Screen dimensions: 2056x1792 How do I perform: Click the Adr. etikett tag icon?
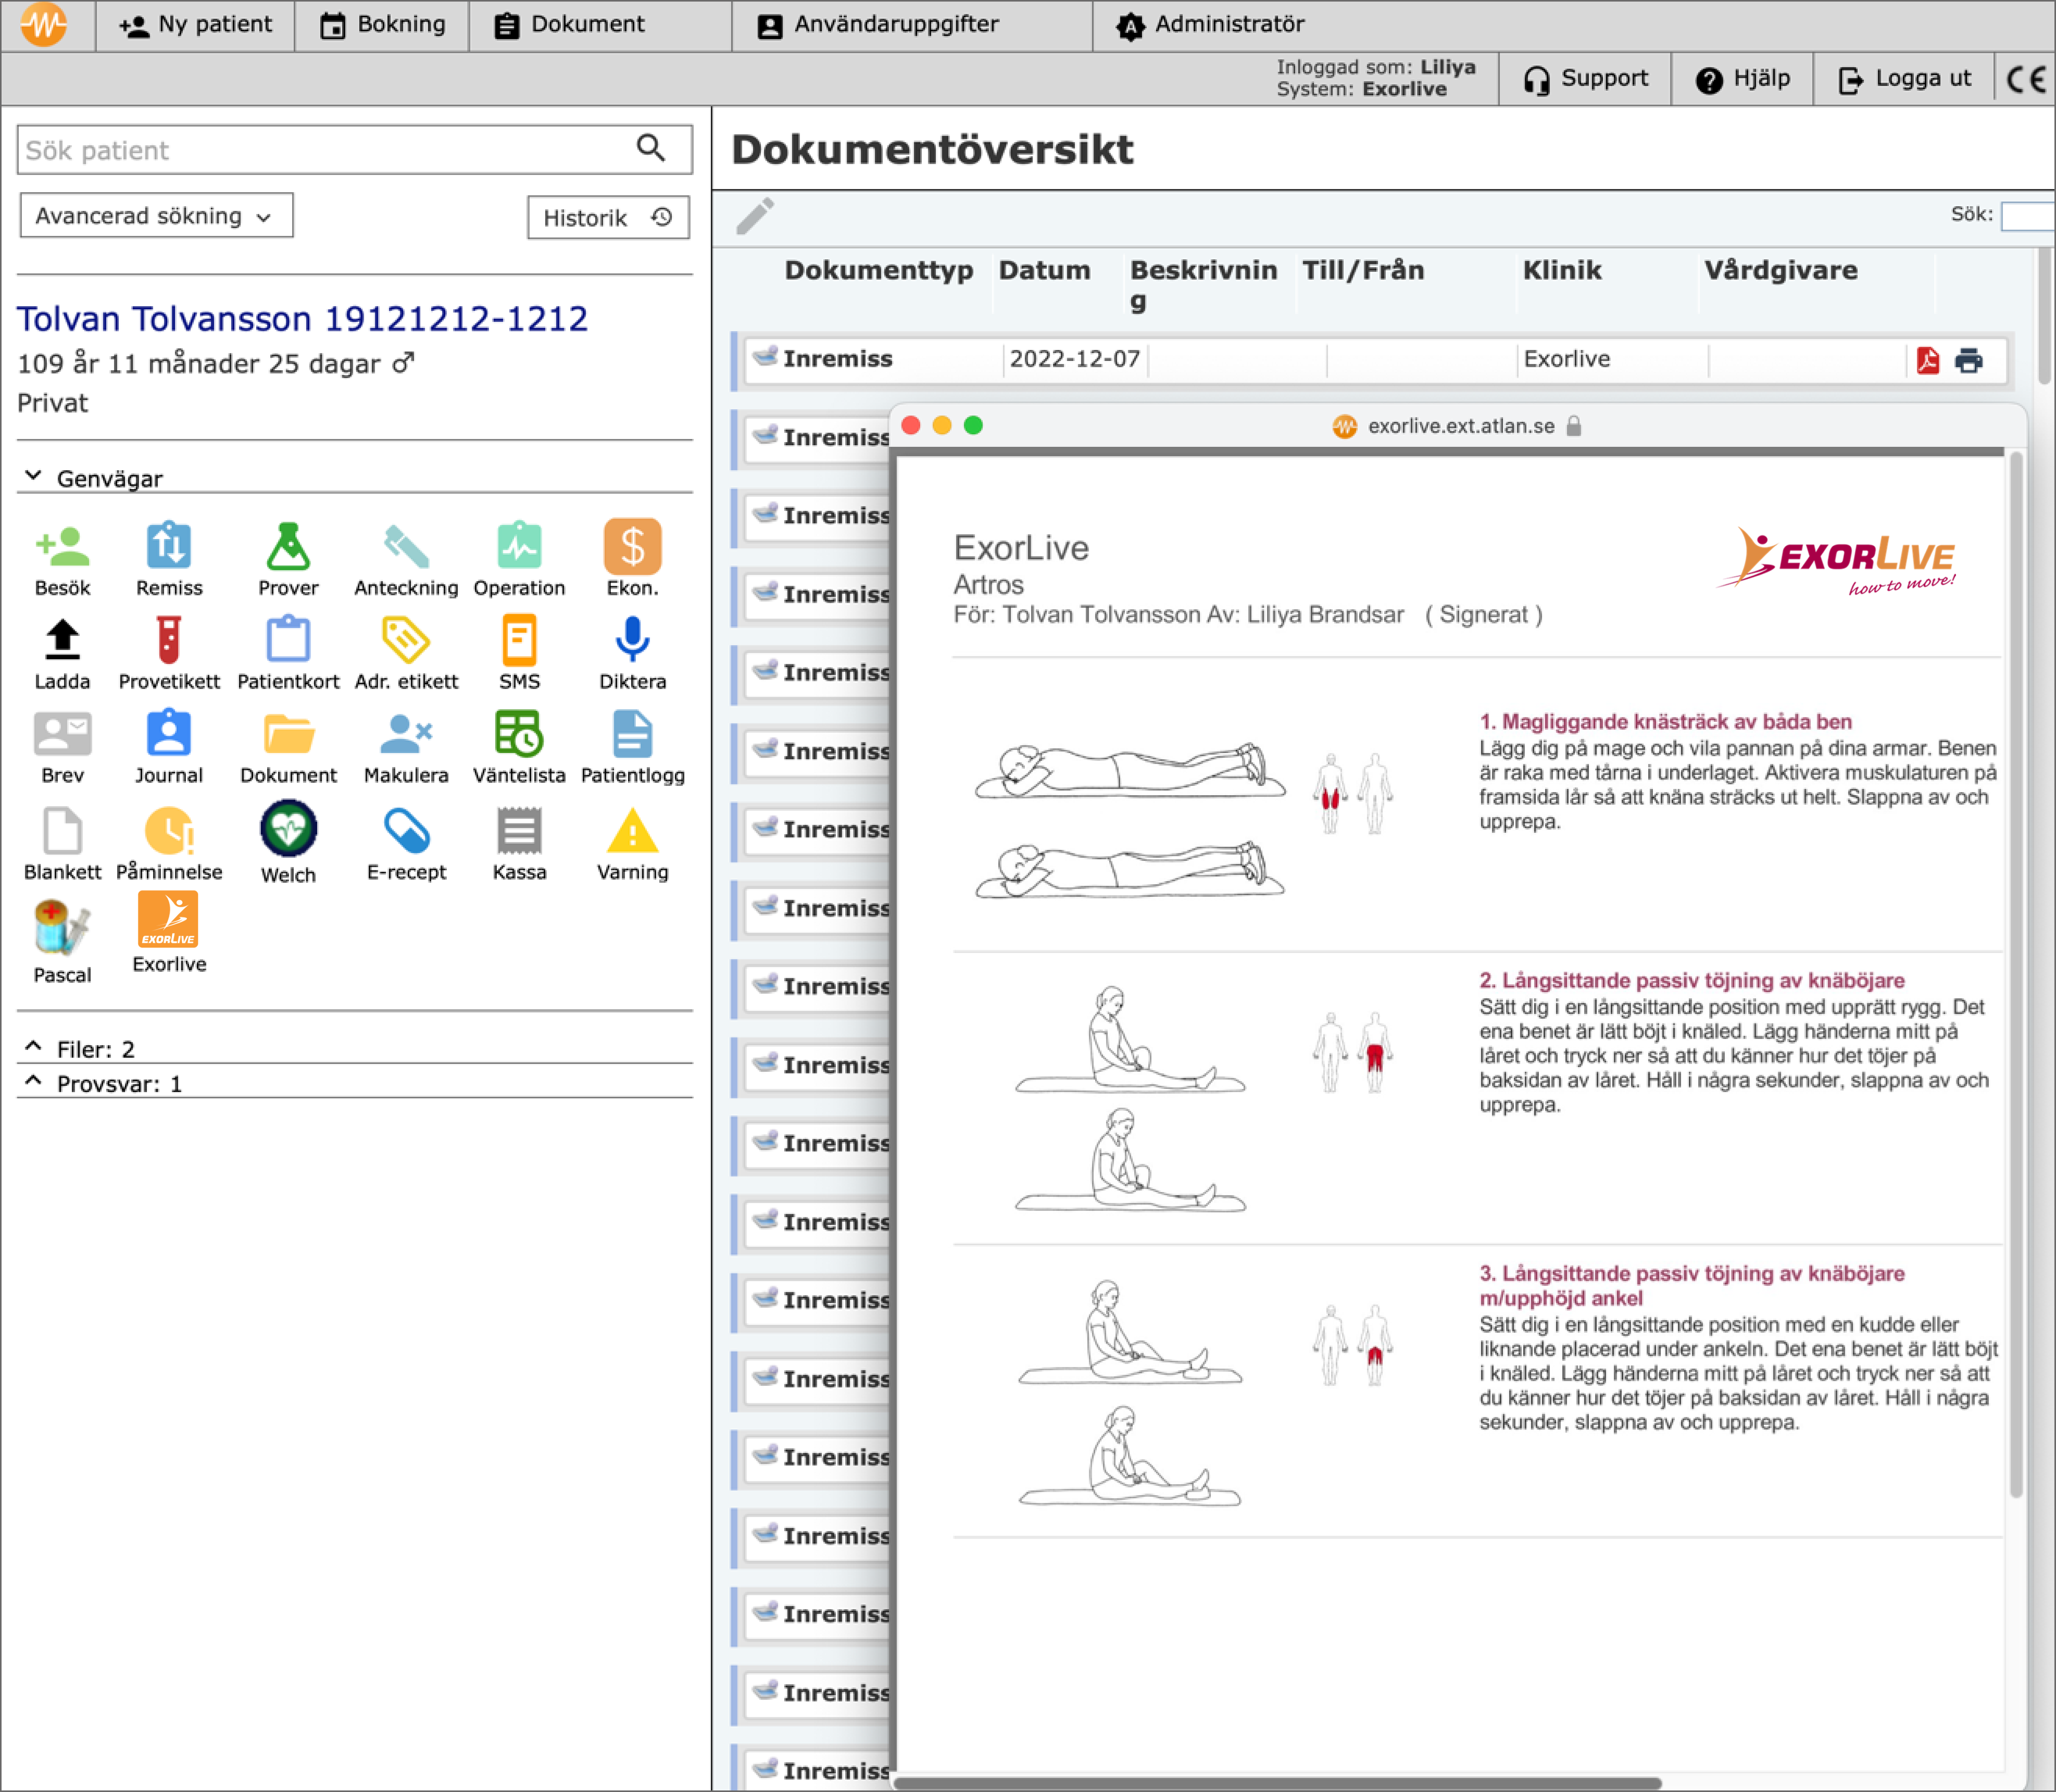[406, 640]
